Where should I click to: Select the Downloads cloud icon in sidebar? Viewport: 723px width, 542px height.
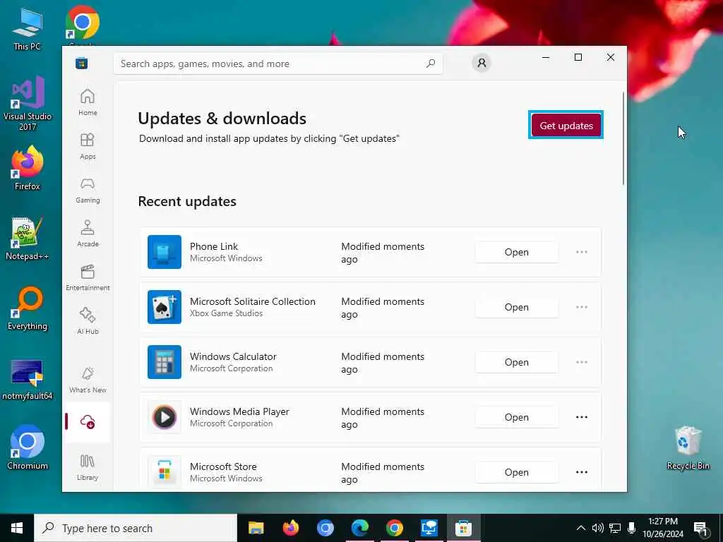click(x=88, y=422)
